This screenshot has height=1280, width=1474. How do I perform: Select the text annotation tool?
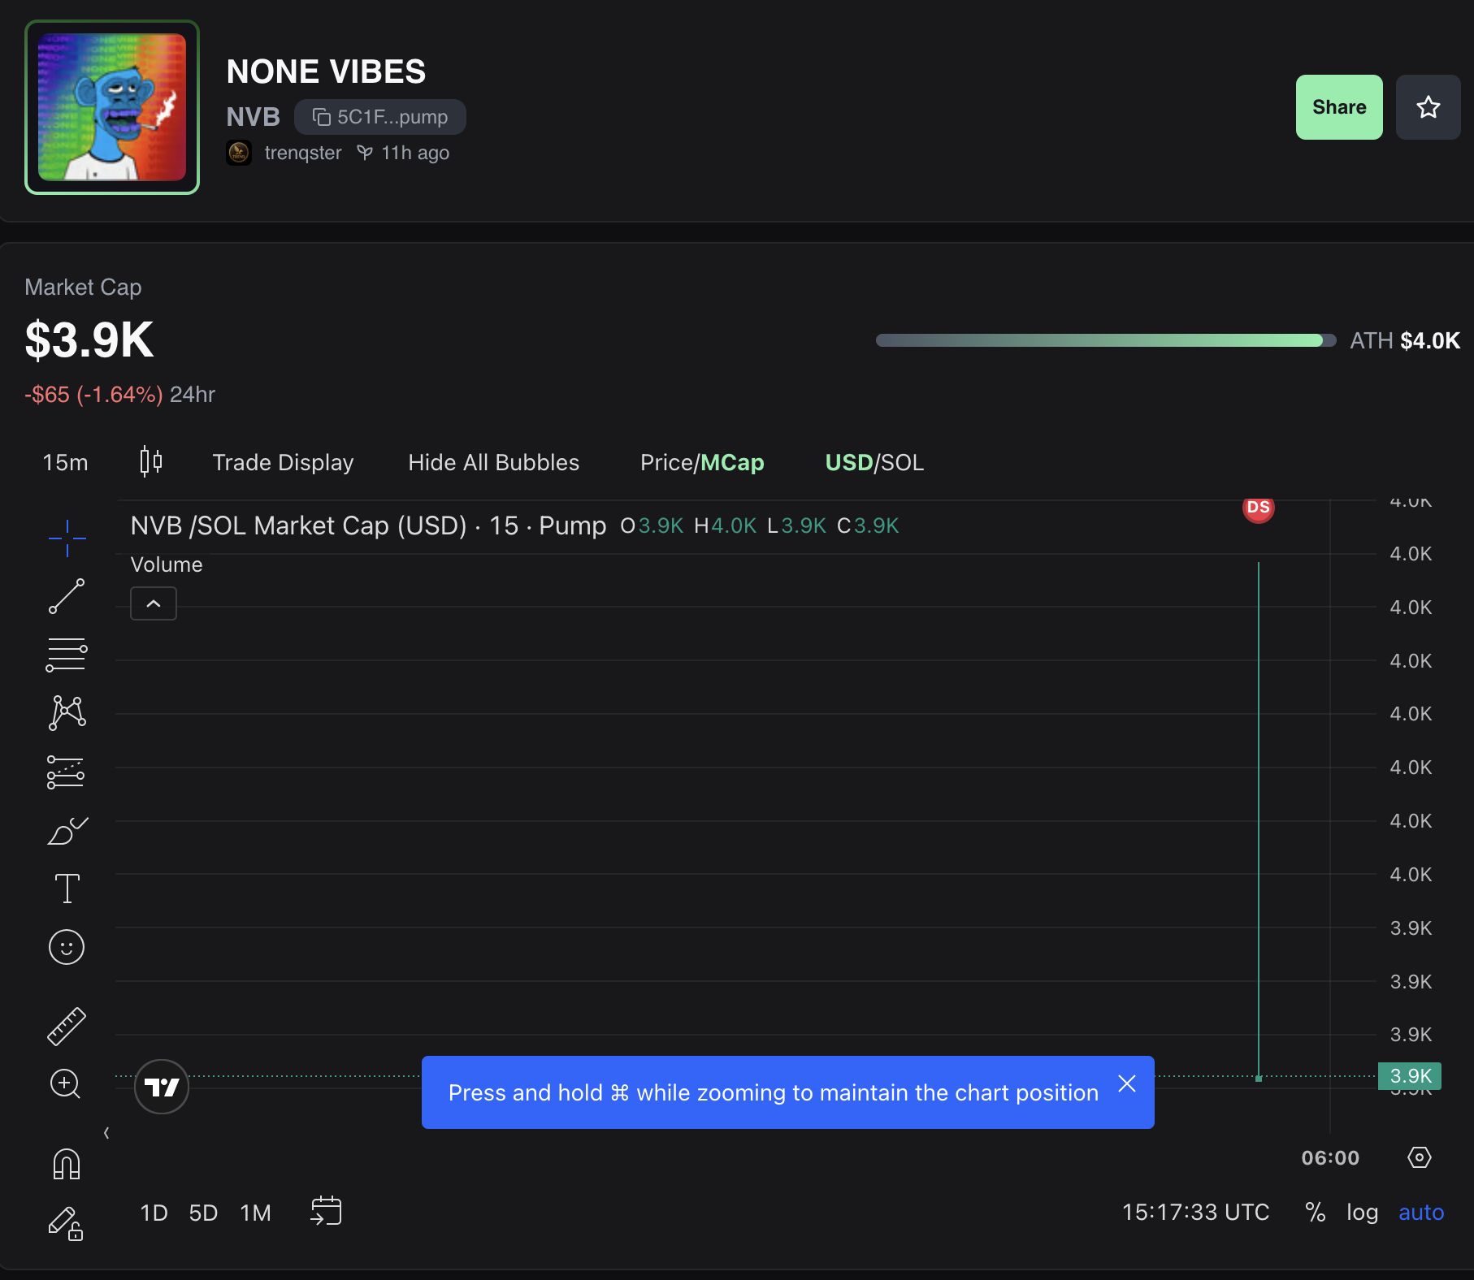click(67, 889)
